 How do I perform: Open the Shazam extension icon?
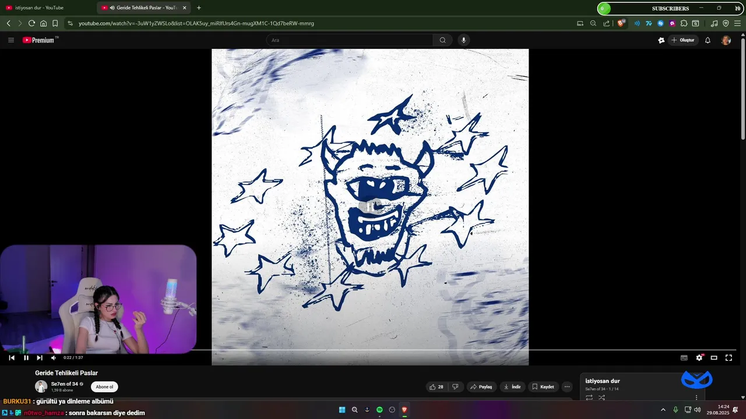point(660,23)
